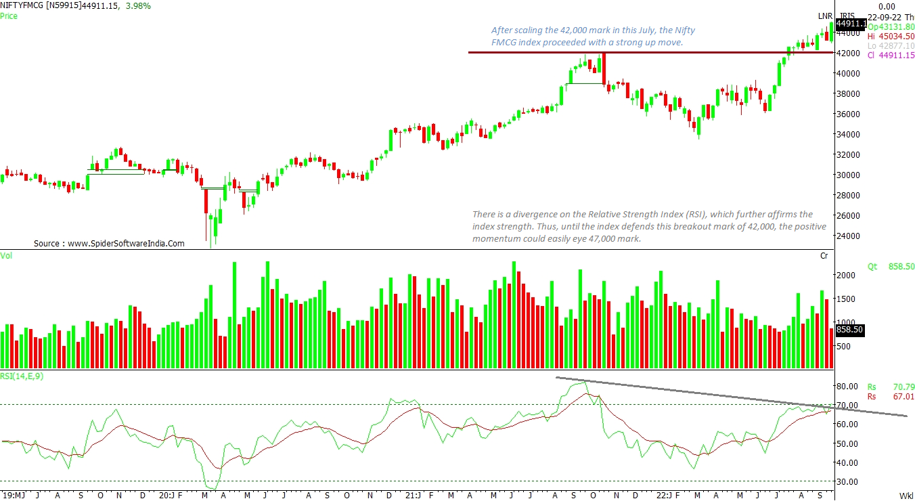915x501 pixels.
Task: Select the LNR scale label
Action: pyautogui.click(x=824, y=16)
